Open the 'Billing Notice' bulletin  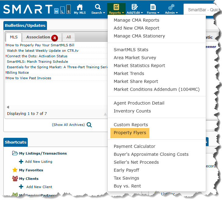click(x=18, y=73)
